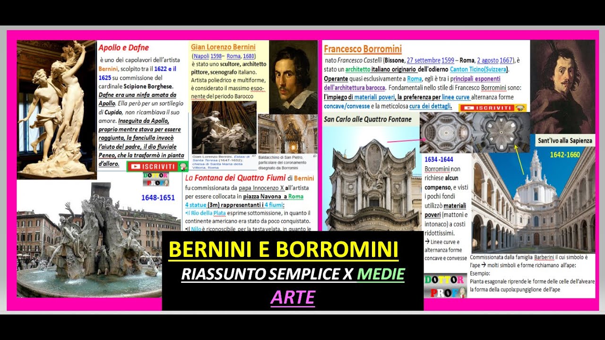Screen dimensions: 605x340
Task: Click the Apollo e Dafne sculpture photo
Action: coord(57,110)
